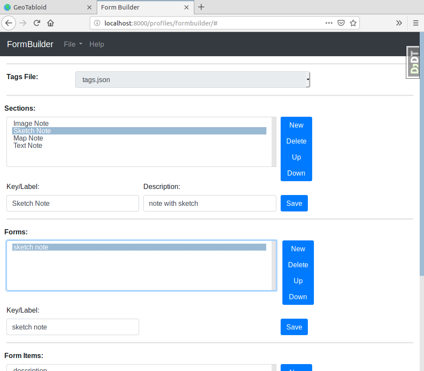
Task: Move form Down button
Action: pos(298,297)
